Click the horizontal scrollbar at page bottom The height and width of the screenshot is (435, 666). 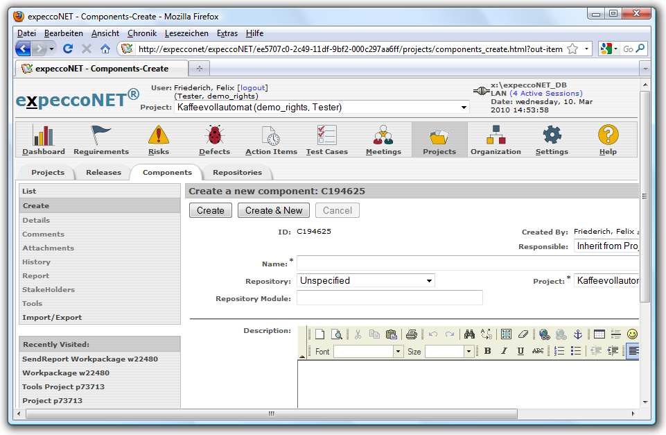tap(270, 414)
